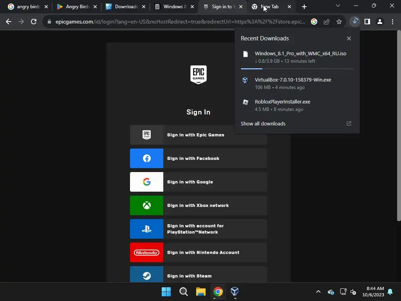Click the forward navigation arrow
This screenshot has width=401, height=301.
click(x=21, y=22)
